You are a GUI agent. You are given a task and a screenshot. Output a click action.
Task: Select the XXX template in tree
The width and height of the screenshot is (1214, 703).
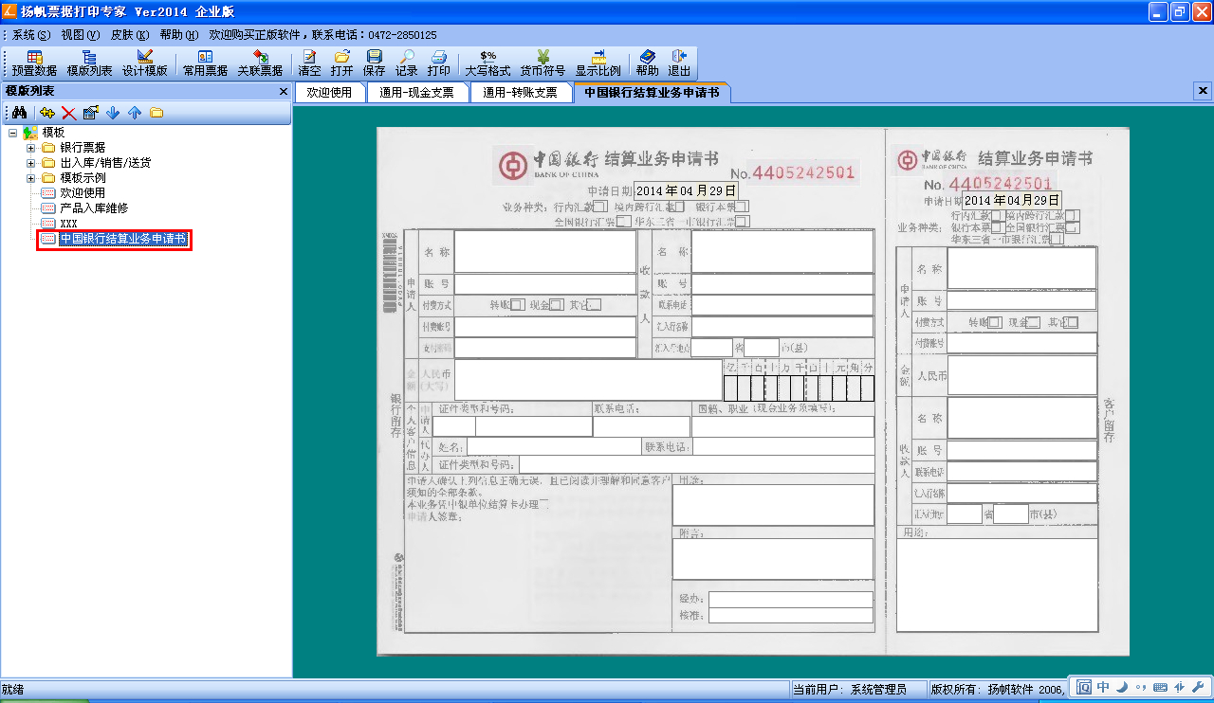[68, 224]
